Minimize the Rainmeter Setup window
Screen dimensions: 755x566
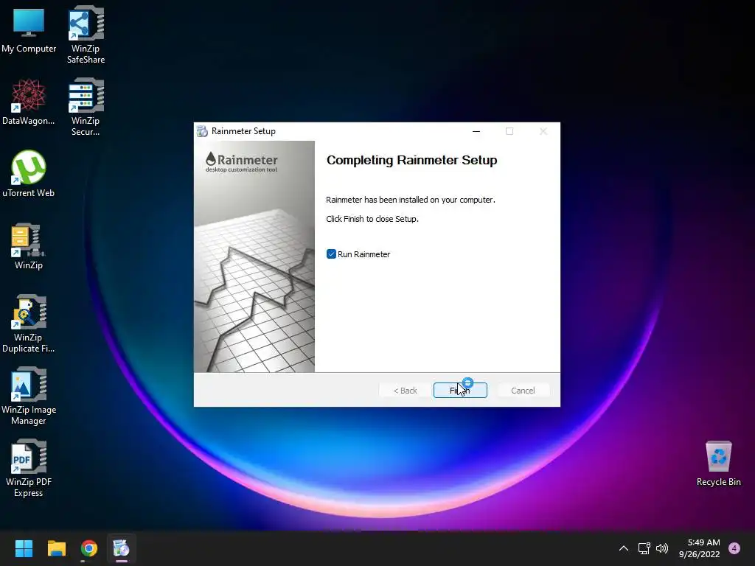point(476,131)
